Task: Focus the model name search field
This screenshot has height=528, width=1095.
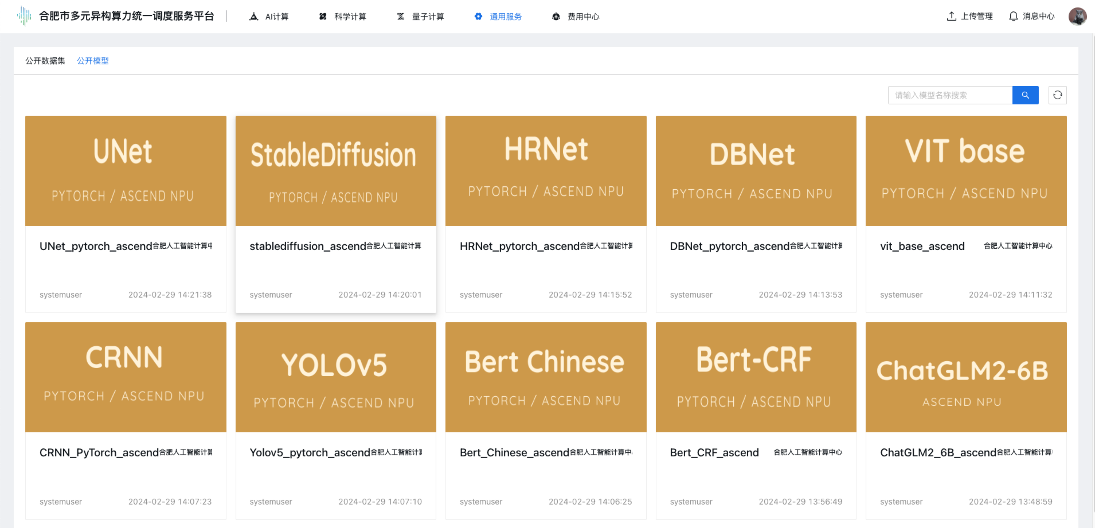Action: [x=950, y=95]
